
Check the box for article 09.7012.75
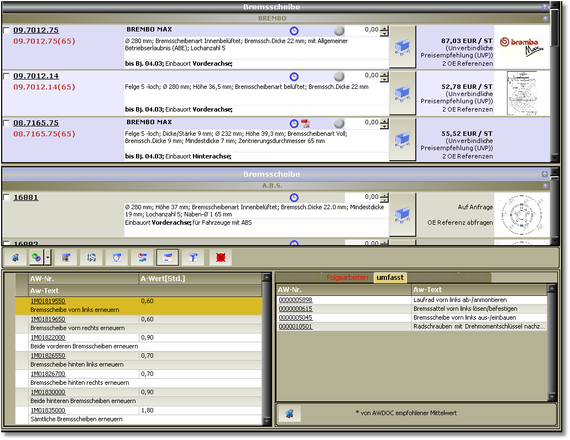point(7,30)
